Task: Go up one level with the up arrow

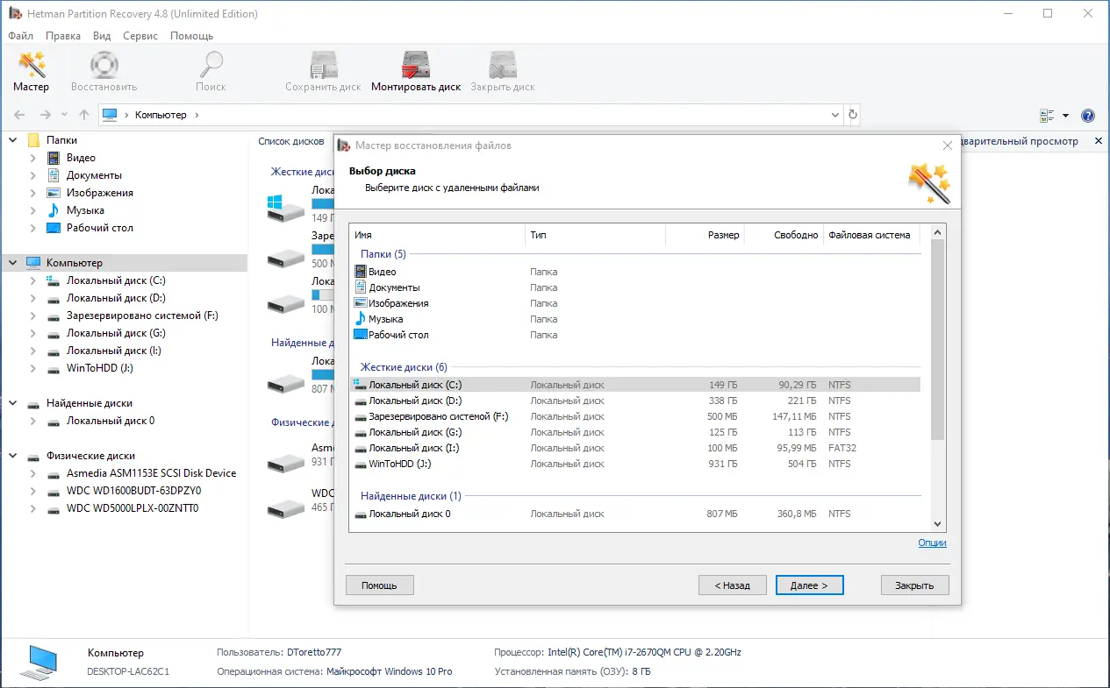Action: coord(84,115)
